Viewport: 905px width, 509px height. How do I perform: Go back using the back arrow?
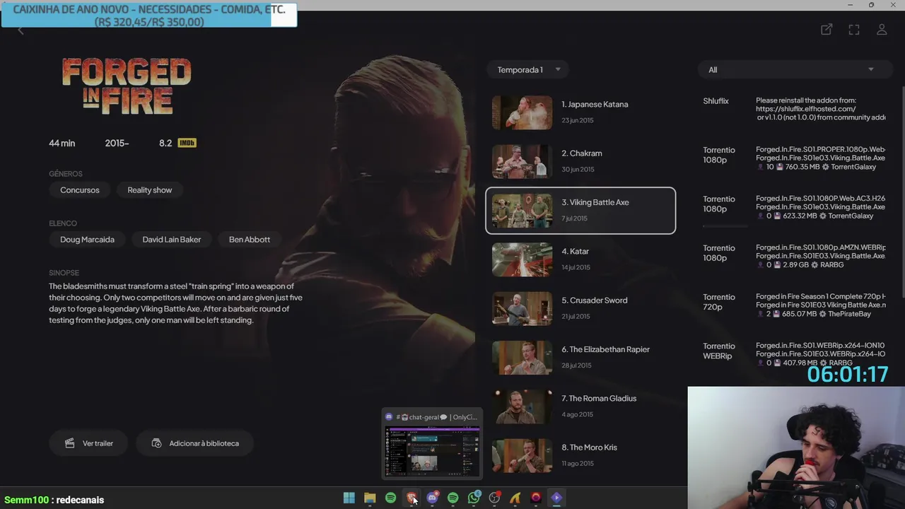pos(21,30)
